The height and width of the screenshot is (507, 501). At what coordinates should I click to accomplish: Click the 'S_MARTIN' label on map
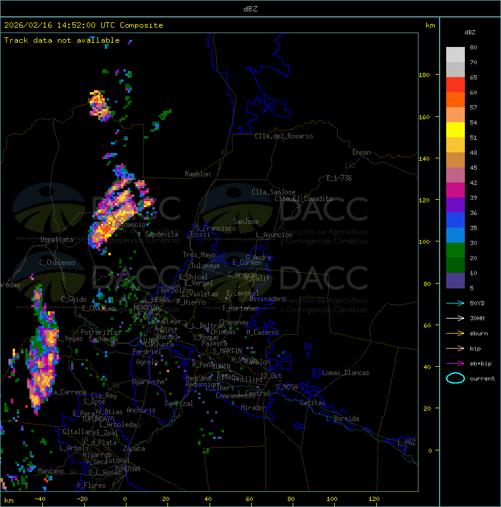coord(227,351)
